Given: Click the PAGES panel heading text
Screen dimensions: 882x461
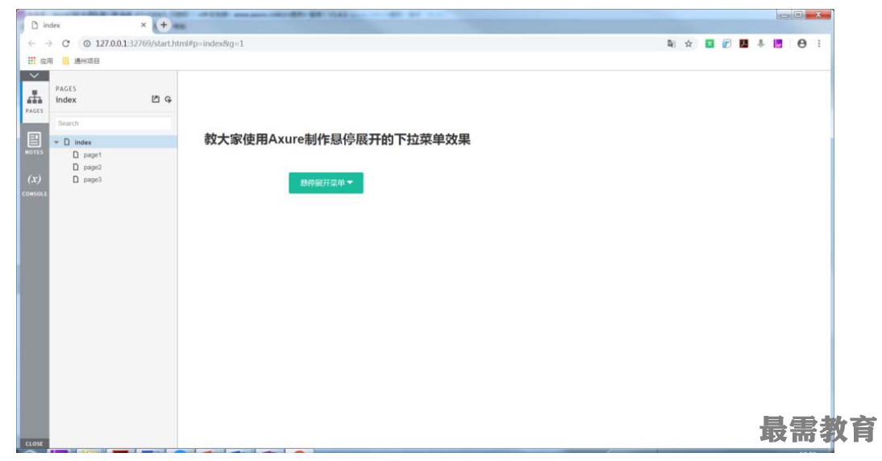Looking at the screenshot, I should coord(66,89).
